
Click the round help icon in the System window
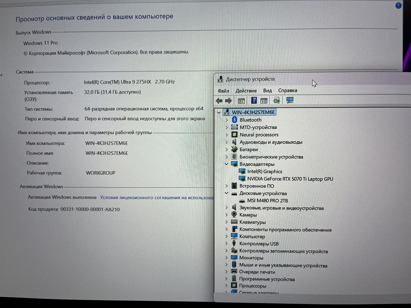[x=398, y=6]
